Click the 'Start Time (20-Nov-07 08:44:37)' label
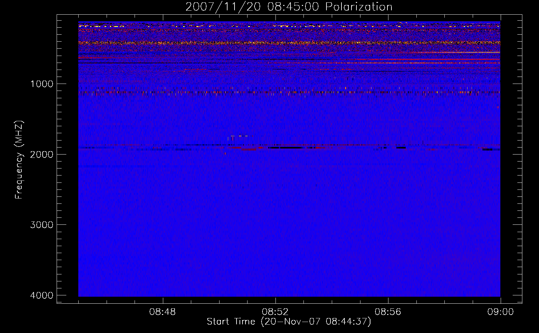The height and width of the screenshot is (333, 539). (x=289, y=322)
